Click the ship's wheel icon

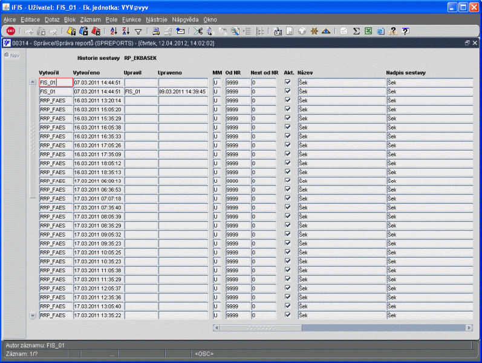pos(314,31)
